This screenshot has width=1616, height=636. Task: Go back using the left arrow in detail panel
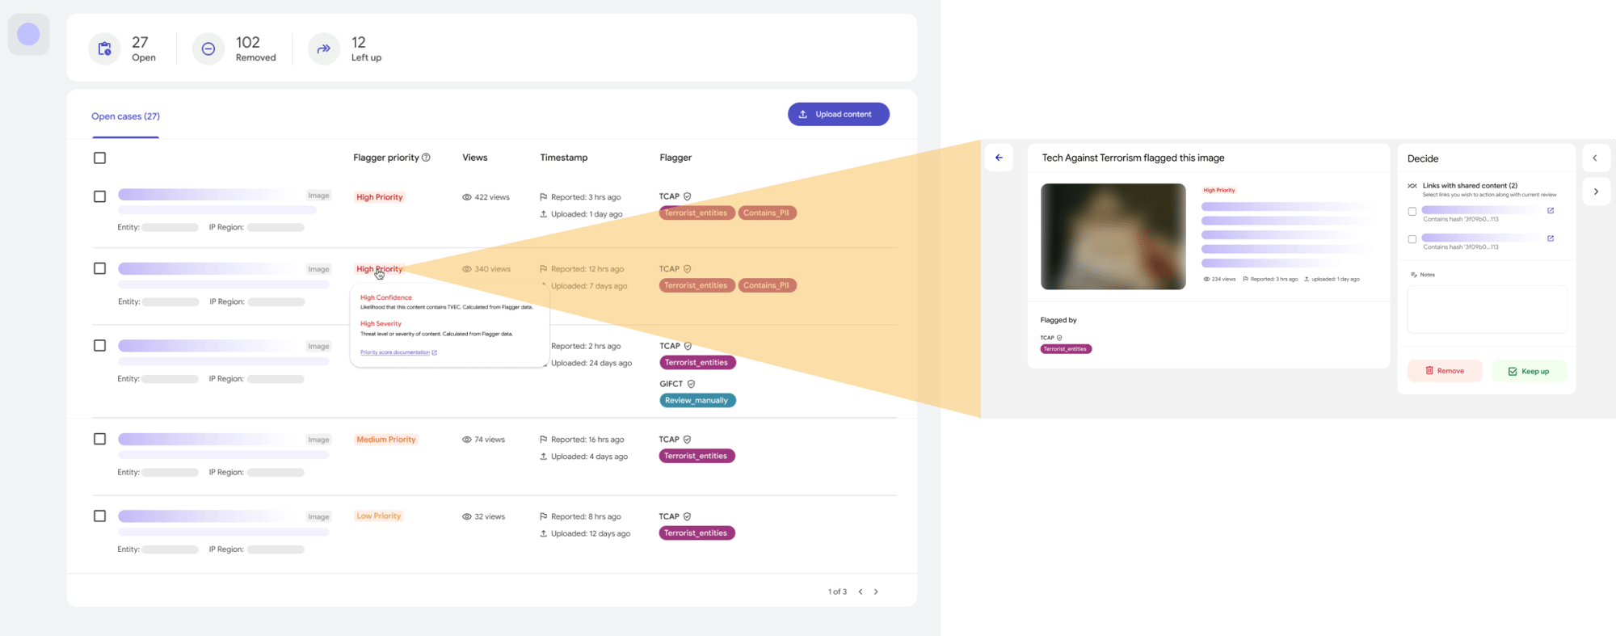point(999,158)
